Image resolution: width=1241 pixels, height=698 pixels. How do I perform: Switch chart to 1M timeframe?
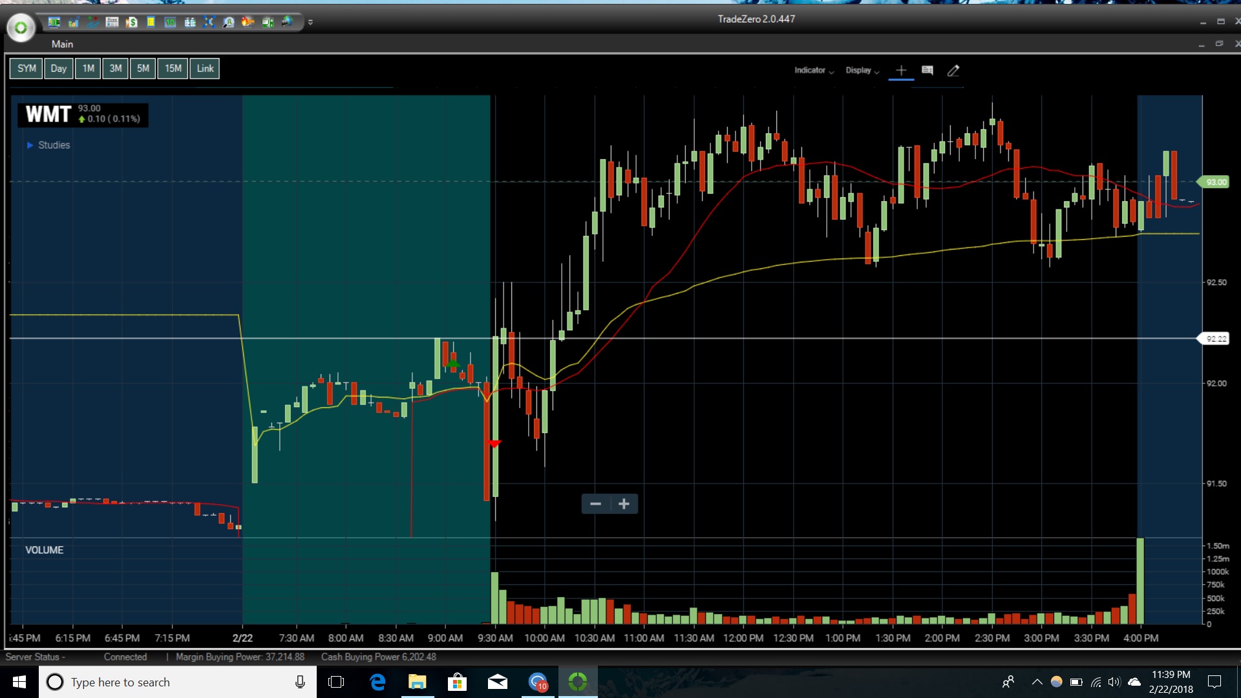coord(89,69)
